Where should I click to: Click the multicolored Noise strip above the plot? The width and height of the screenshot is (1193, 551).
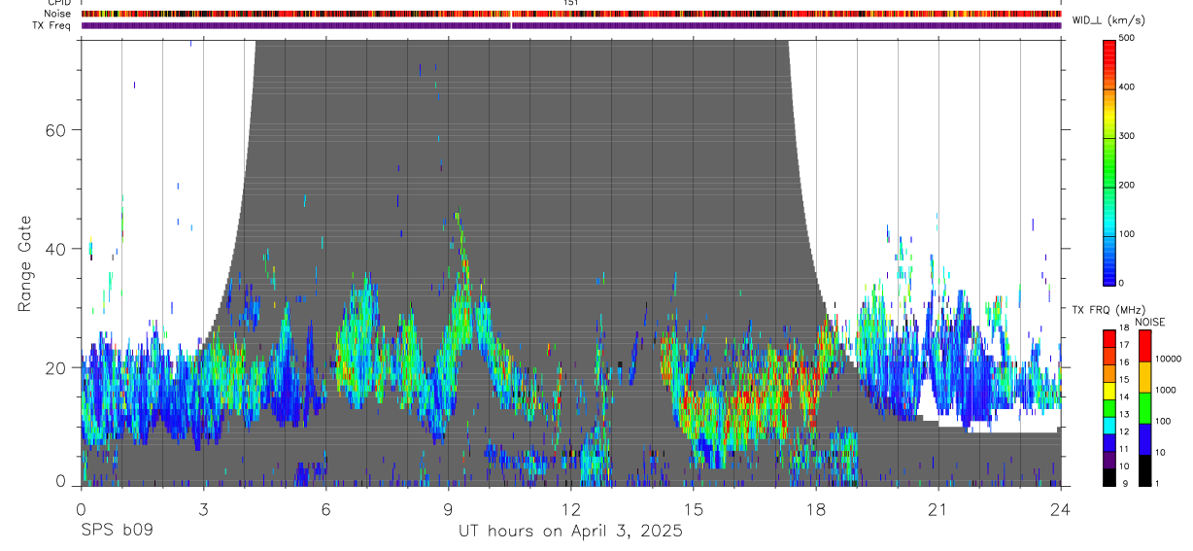571,14
